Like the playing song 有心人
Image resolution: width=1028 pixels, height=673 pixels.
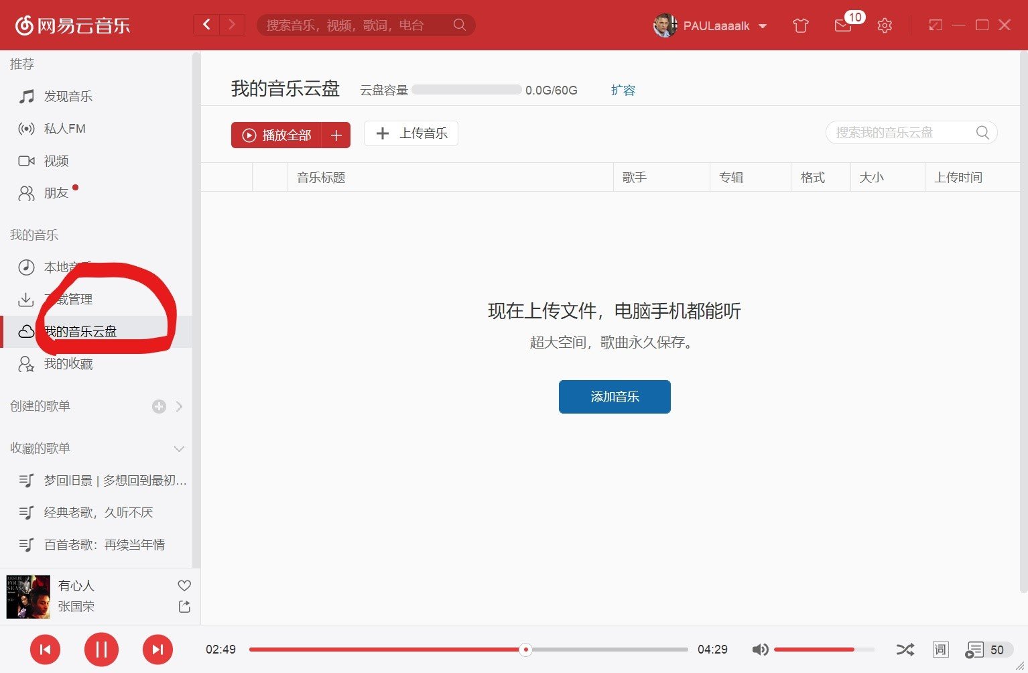click(184, 585)
